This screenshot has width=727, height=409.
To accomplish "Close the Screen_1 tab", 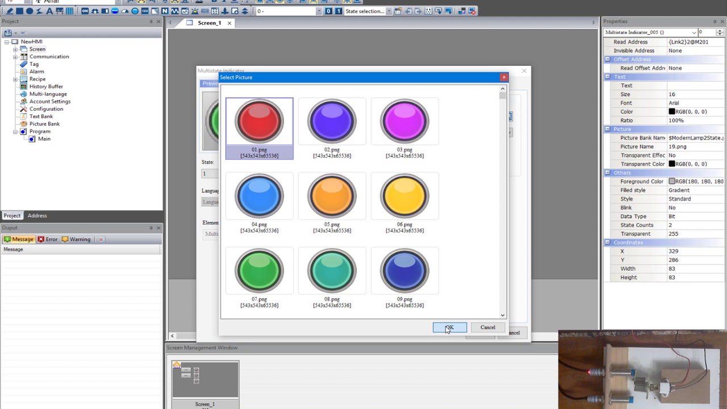I will pyautogui.click(x=229, y=23).
